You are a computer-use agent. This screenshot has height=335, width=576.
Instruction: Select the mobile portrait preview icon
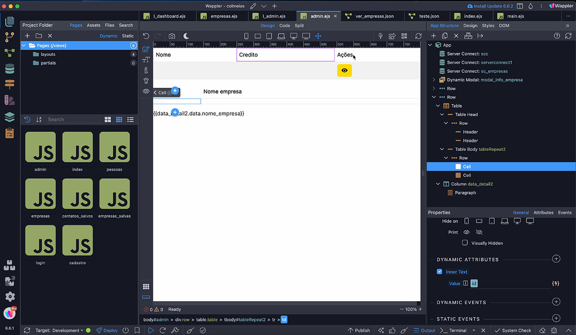246,35
